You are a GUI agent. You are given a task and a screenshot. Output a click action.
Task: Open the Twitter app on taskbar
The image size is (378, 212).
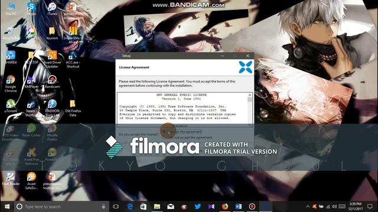click(198, 207)
